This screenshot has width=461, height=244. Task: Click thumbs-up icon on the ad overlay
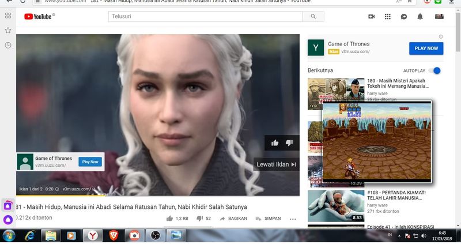tap(275, 143)
